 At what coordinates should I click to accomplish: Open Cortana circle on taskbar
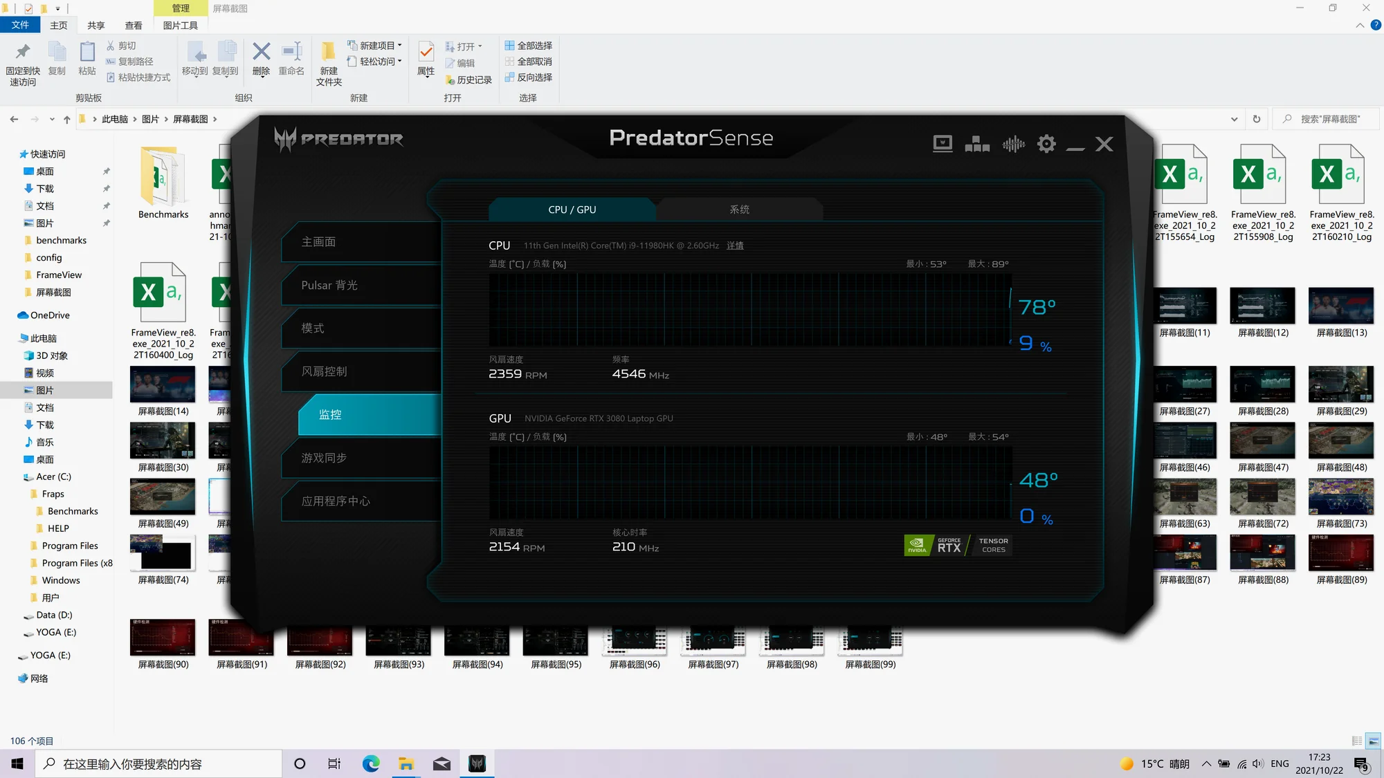tap(300, 763)
